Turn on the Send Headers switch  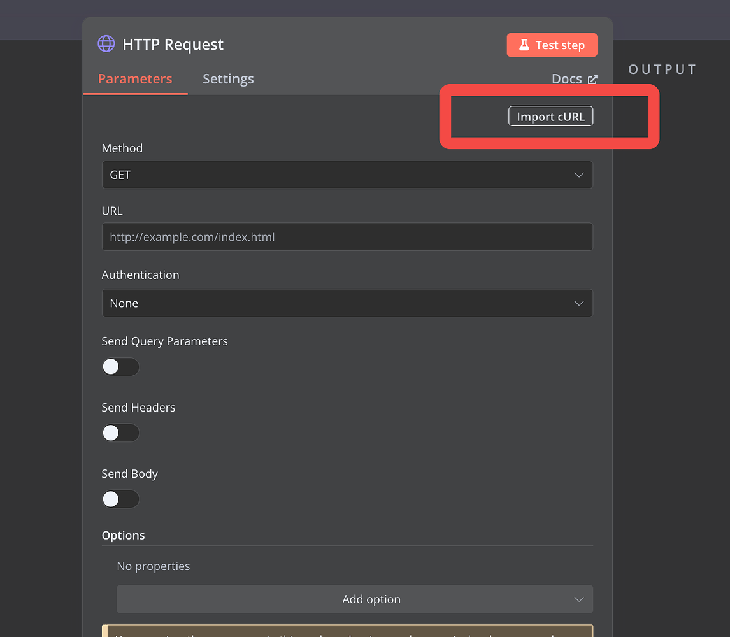[x=120, y=433]
